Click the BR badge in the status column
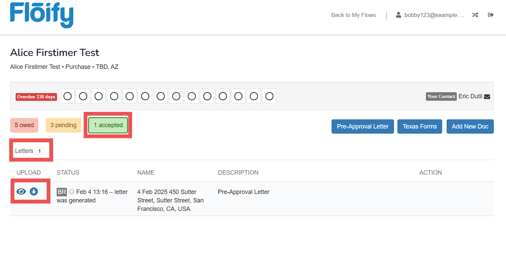Viewport: 506px width, 274px height. pos(62,192)
